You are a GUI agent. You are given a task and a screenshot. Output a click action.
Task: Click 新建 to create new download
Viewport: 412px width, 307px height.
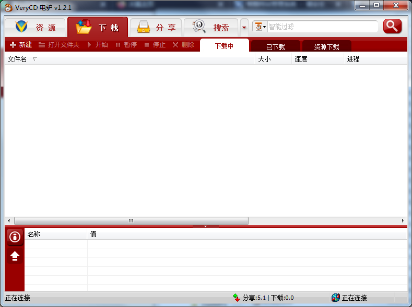coord(21,45)
